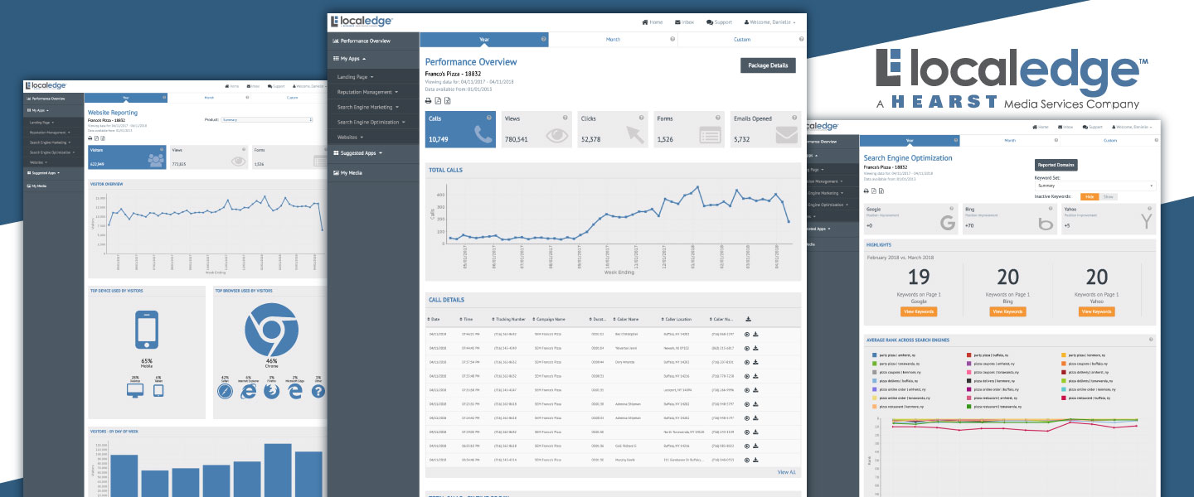
Task: Download all calls from Call Details header
Action: click(x=749, y=319)
